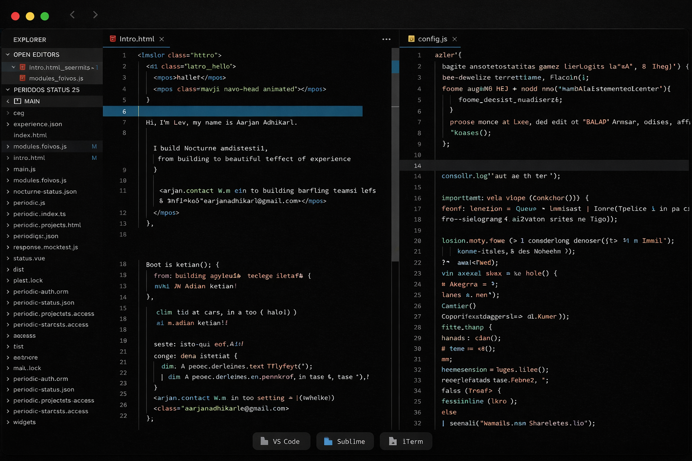Viewport: 692px width, 461px height.
Task: Collapse the OPEN EDITORS section
Action: click(x=8, y=54)
